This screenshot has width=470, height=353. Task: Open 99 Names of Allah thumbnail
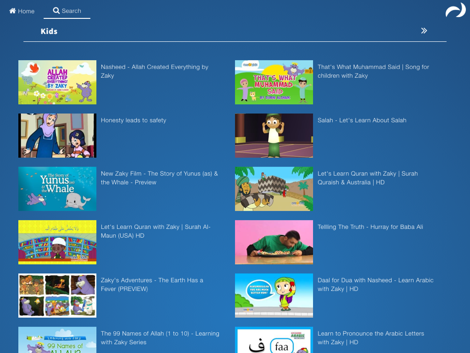coord(57,340)
